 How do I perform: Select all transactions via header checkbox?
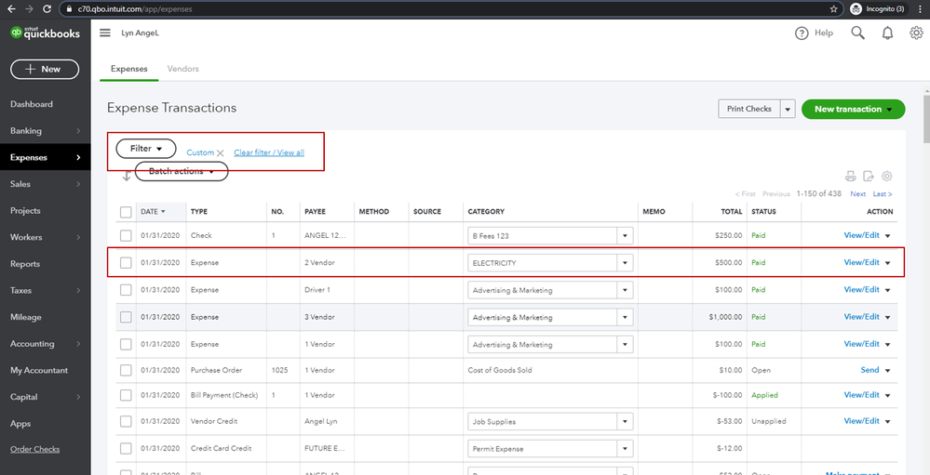126,211
